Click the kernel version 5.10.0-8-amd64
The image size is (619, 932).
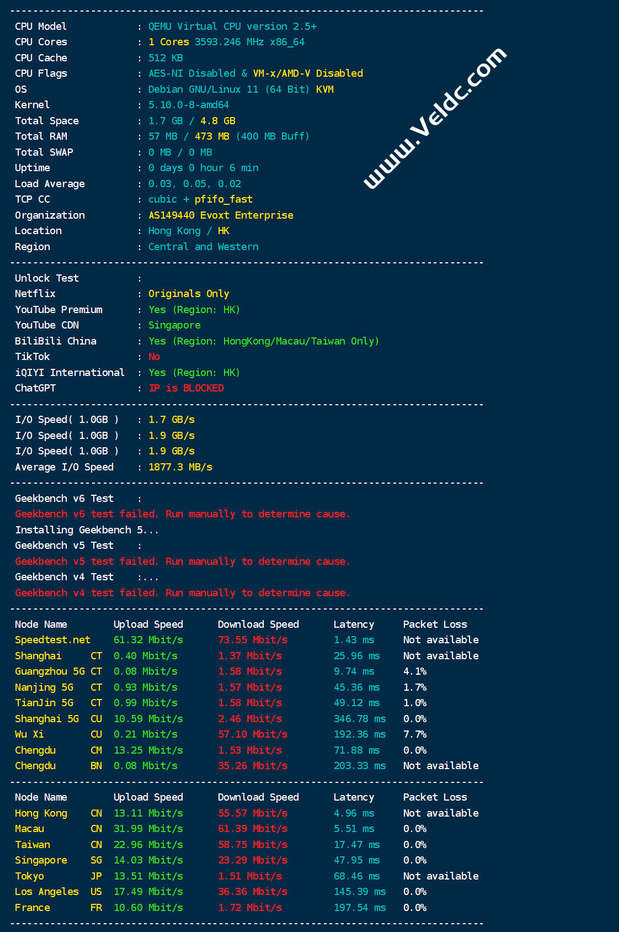point(189,105)
